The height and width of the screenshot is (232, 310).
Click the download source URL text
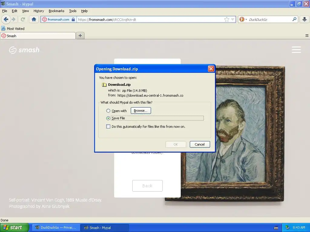tap(150, 95)
